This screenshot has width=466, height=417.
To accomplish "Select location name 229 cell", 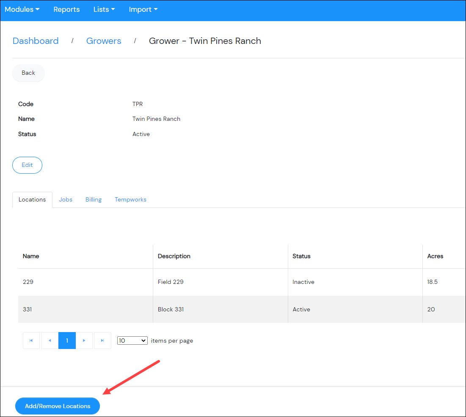I will 85,282.
